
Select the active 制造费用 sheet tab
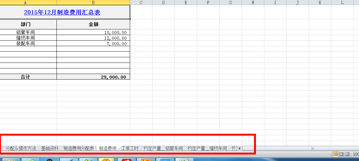107,149
